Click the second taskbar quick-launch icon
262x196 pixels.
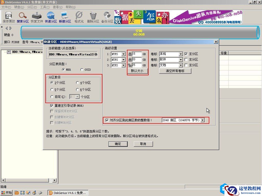click(23, 193)
